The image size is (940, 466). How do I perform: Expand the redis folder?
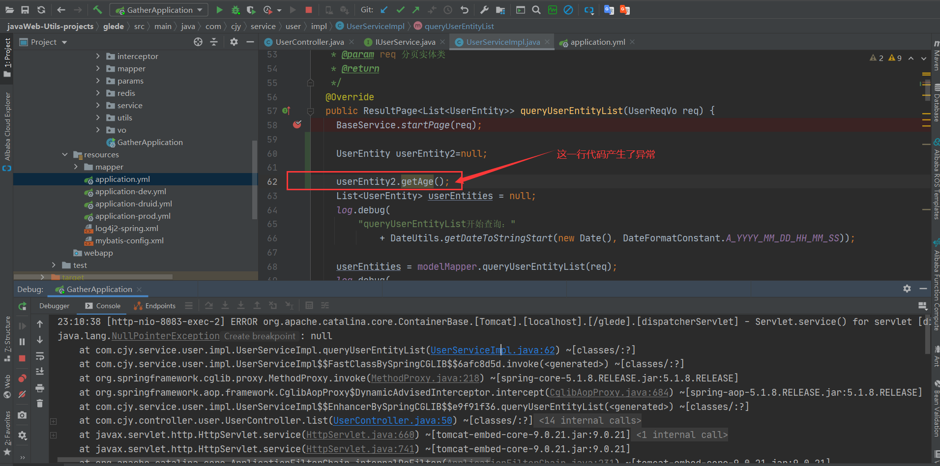pos(98,93)
